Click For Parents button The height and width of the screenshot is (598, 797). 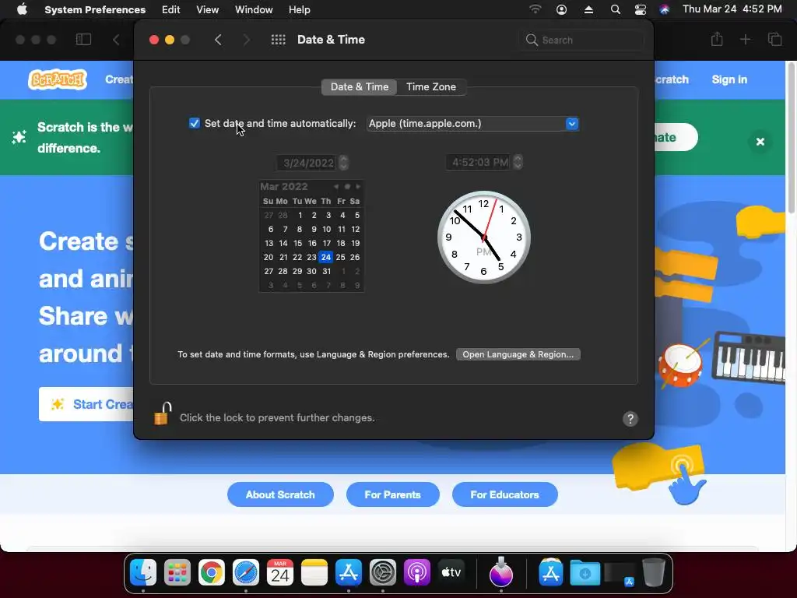tap(392, 494)
